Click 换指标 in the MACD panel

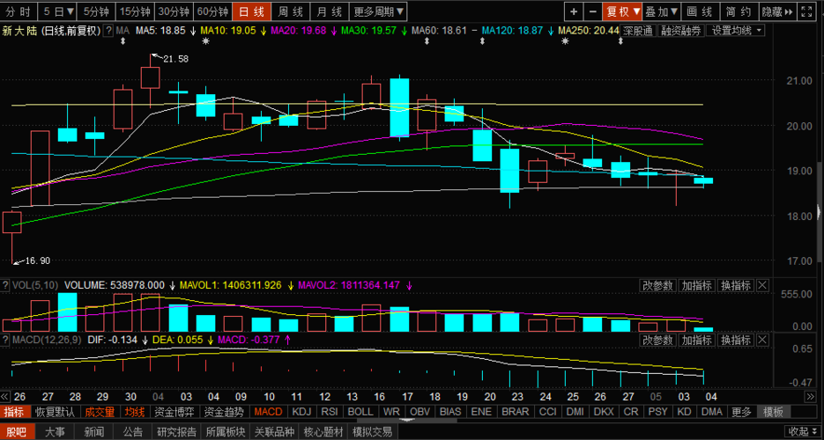pos(735,340)
